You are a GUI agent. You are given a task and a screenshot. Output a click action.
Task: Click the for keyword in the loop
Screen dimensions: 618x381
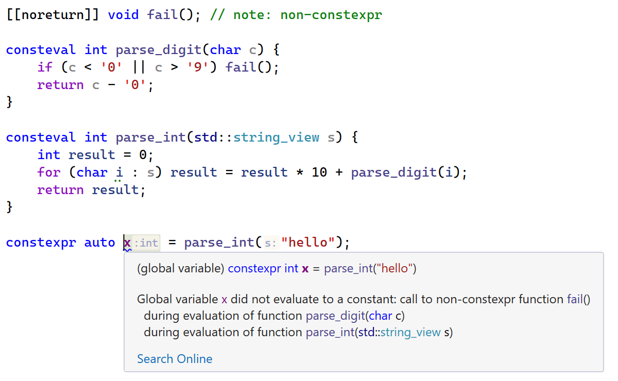[49, 172]
